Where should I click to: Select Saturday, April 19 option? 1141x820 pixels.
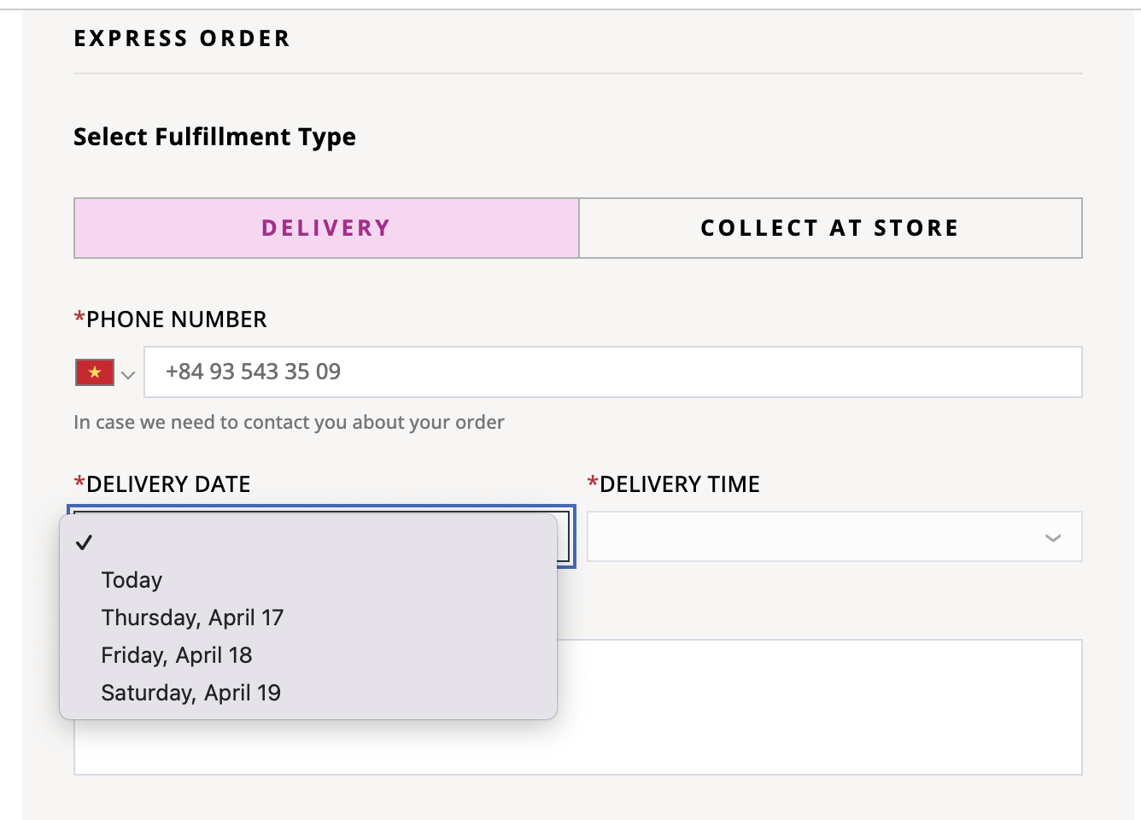click(x=191, y=693)
